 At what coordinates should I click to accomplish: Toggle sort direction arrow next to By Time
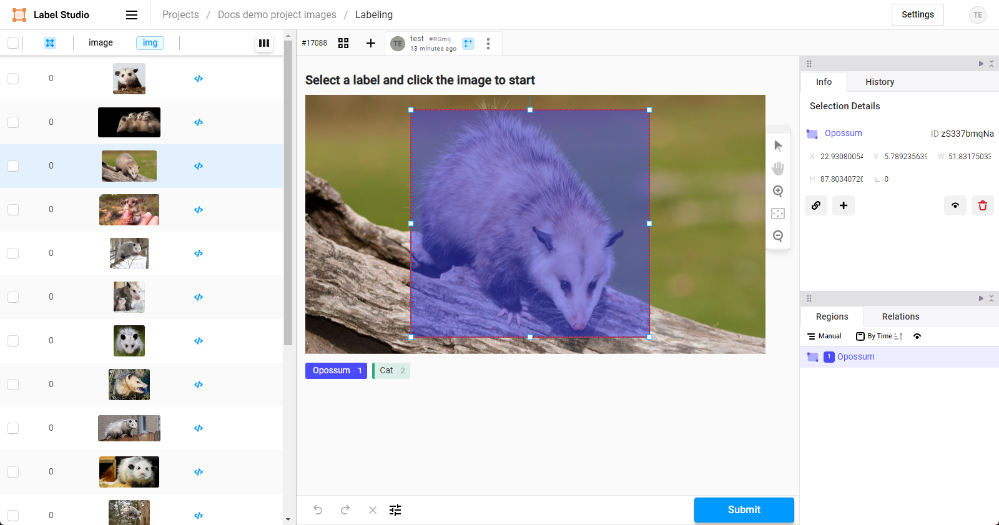[898, 336]
